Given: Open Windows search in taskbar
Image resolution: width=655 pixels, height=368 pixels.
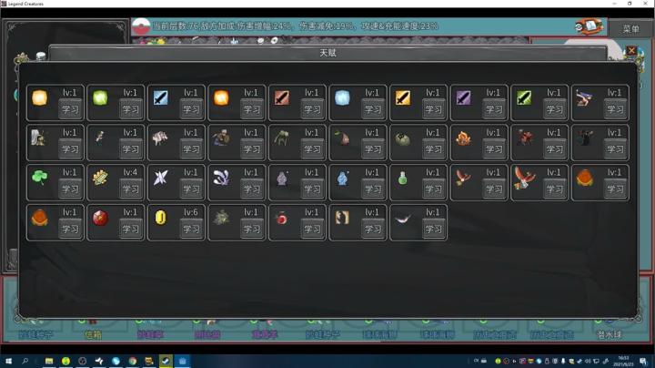Looking at the screenshot, I should tap(25, 361).
